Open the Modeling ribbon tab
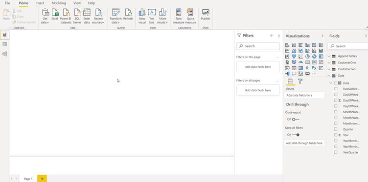The height and width of the screenshot is (182, 368). click(x=59, y=3)
